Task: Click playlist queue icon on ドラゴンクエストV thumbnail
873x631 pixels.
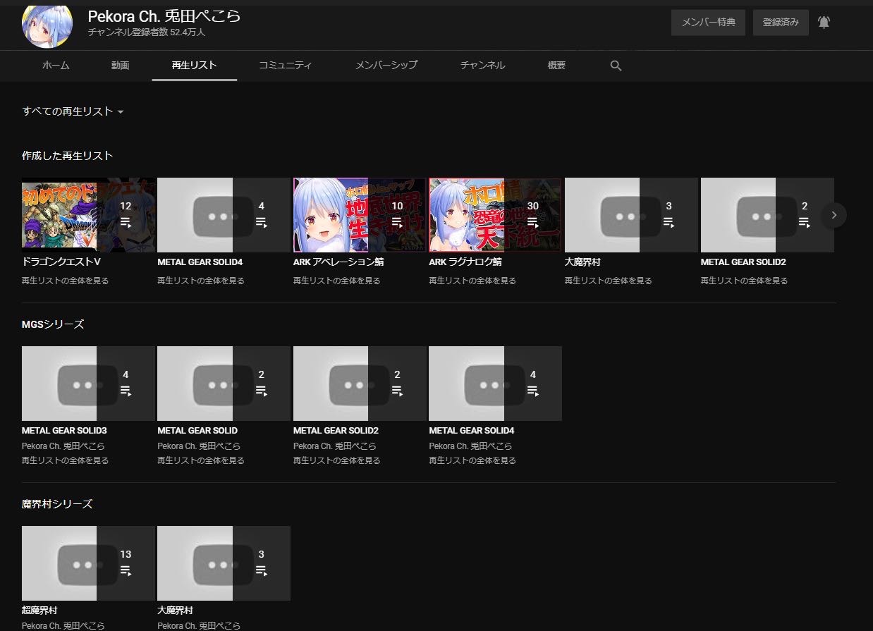Action: point(126,222)
